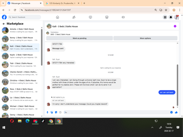Click 'I'm sorry I don't understand' message
The height and width of the screenshot is (137, 183).
coord(80,104)
